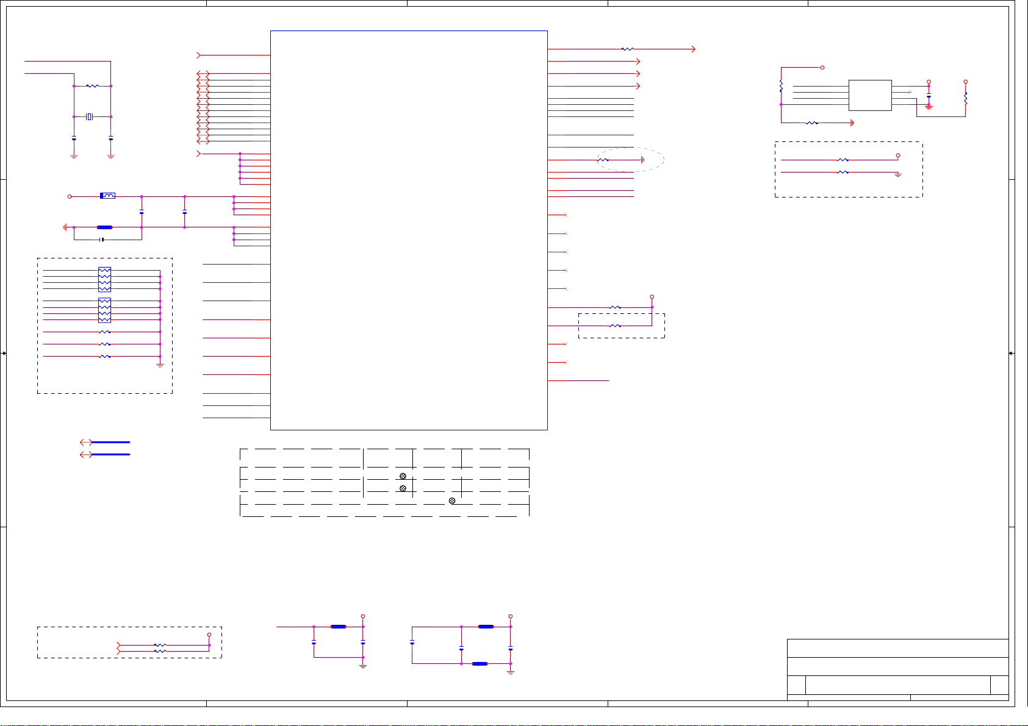The width and height of the screenshot is (1028, 726).
Task: Select the vertical resistor at far top right
Action: pyautogui.click(x=965, y=98)
